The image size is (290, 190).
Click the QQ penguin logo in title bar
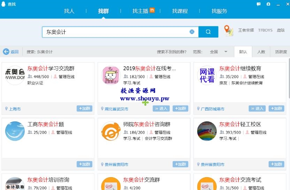(x=3, y=4)
